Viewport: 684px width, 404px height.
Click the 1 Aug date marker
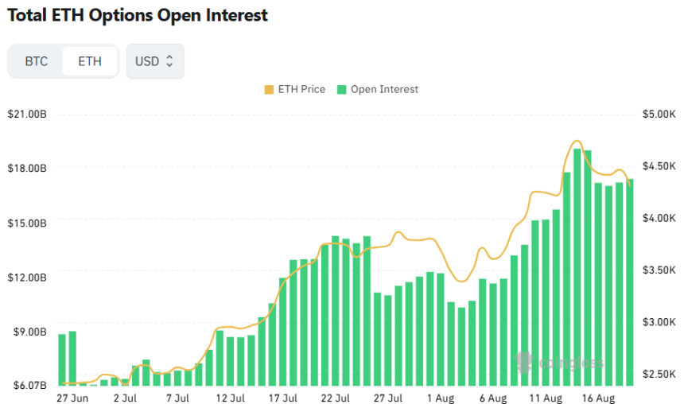tap(441, 398)
